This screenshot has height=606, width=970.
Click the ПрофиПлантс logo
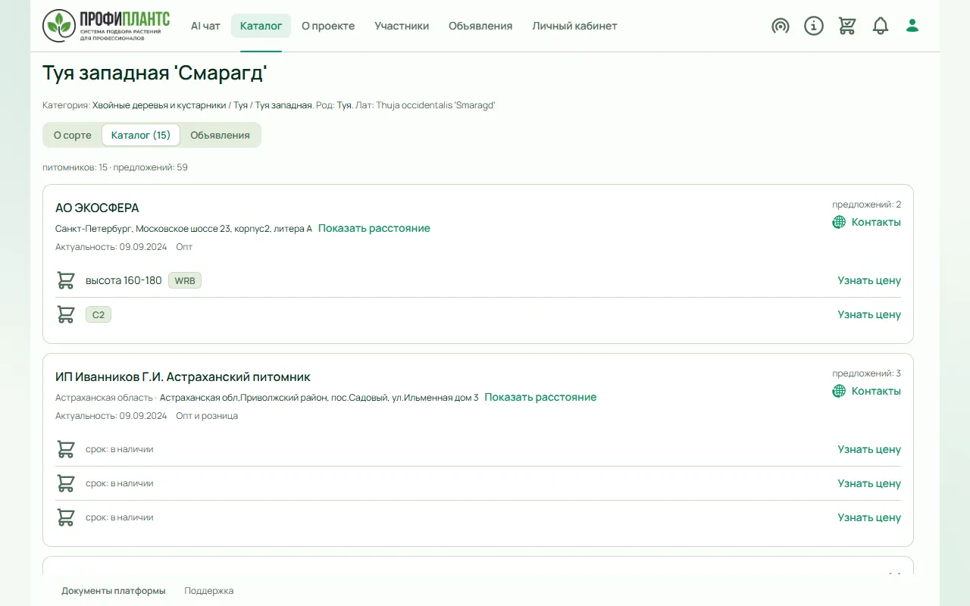[106, 26]
